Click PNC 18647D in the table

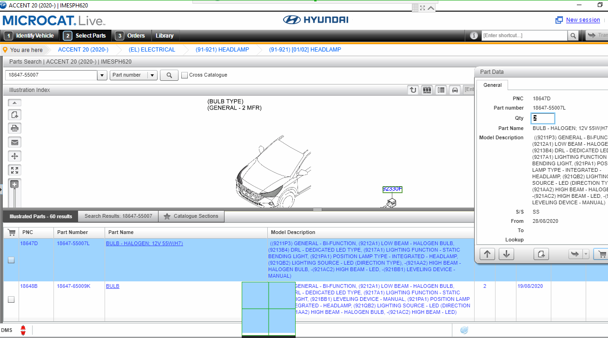click(29, 244)
